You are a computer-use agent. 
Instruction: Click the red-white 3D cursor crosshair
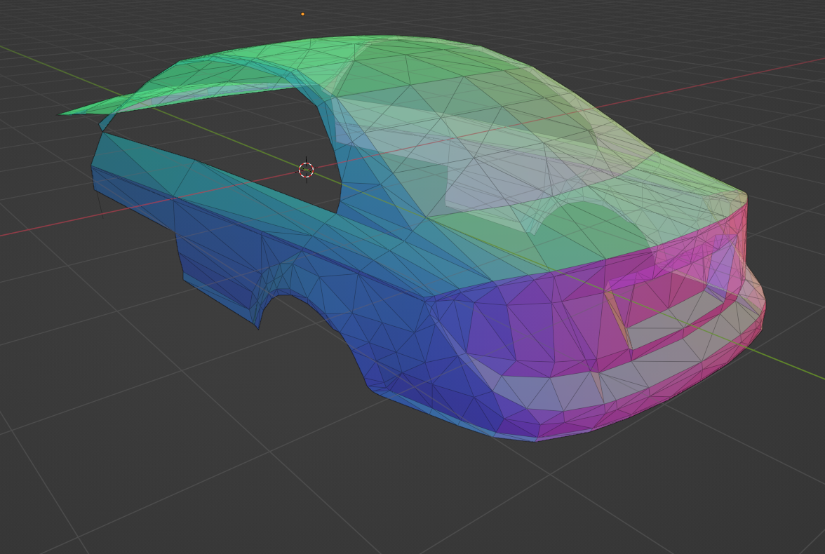click(x=306, y=170)
